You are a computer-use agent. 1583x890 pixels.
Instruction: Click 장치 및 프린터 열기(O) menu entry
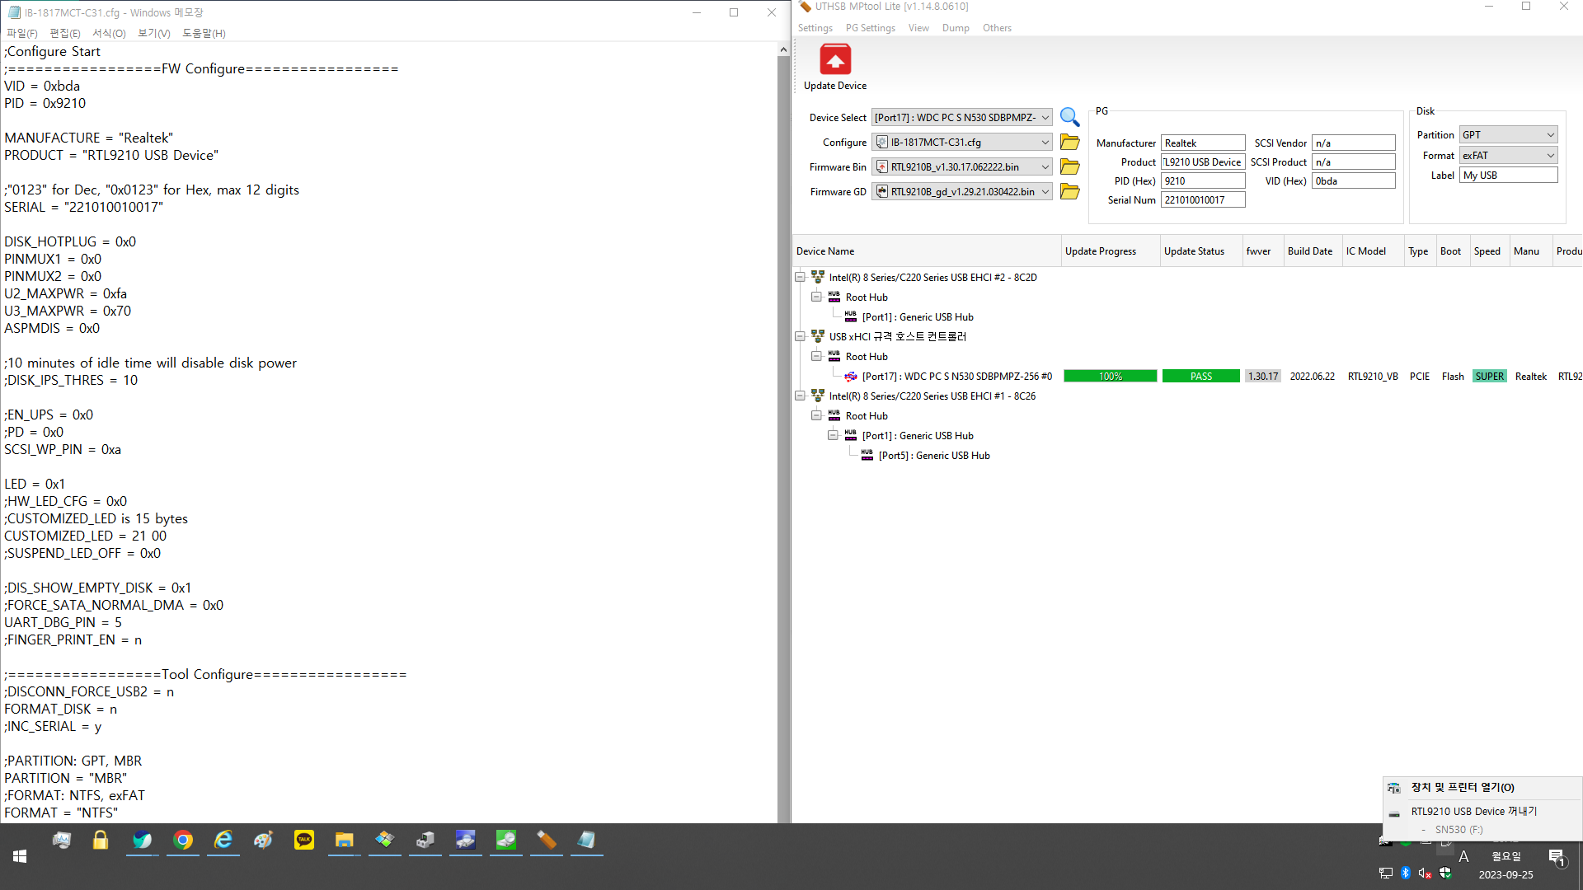point(1482,788)
